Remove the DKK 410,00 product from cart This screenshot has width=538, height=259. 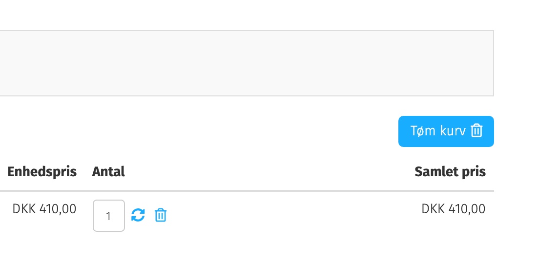[161, 215]
